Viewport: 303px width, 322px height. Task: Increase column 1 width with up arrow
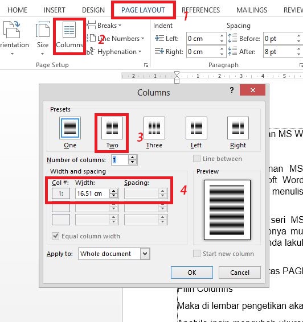point(114,191)
